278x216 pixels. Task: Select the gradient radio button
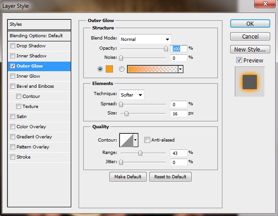pyautogui.click(x=122, y=69)
